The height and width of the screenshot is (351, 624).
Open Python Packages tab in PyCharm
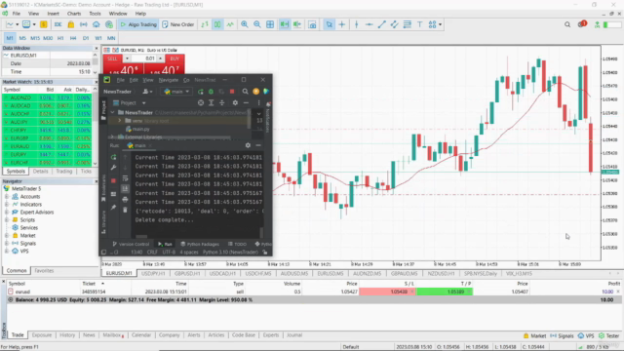pyautogui.click(x=200, y=244)
